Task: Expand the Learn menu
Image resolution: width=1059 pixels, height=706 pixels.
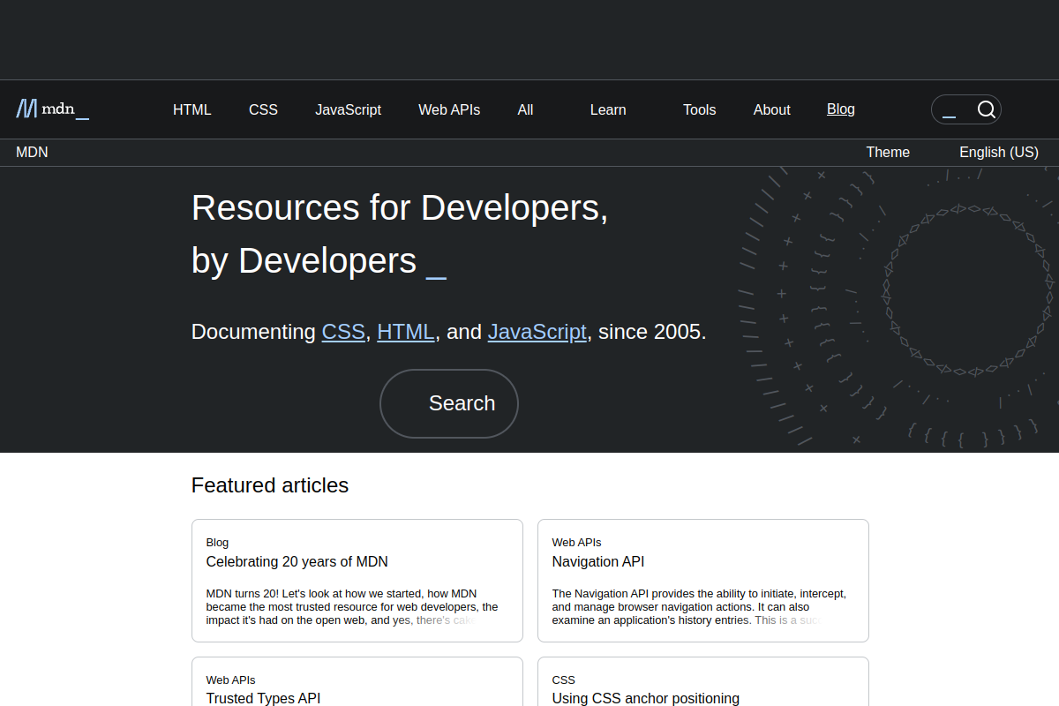Action: point(608,109)
